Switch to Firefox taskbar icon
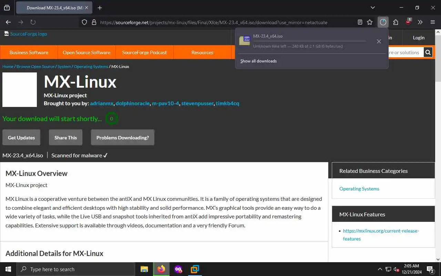The image size is (441, 276). (x=161, y=269)
